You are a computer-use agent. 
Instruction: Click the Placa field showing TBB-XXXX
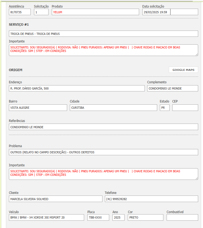pos(98,217)
